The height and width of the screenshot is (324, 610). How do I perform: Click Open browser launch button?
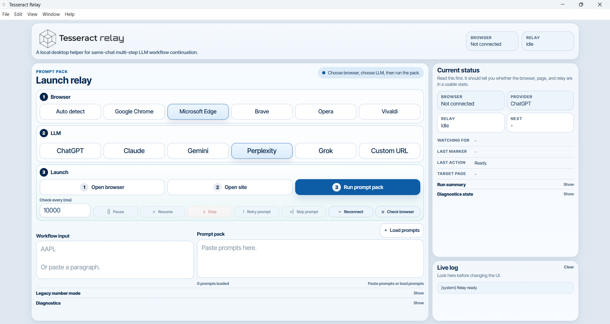click(x=102, y=187)
